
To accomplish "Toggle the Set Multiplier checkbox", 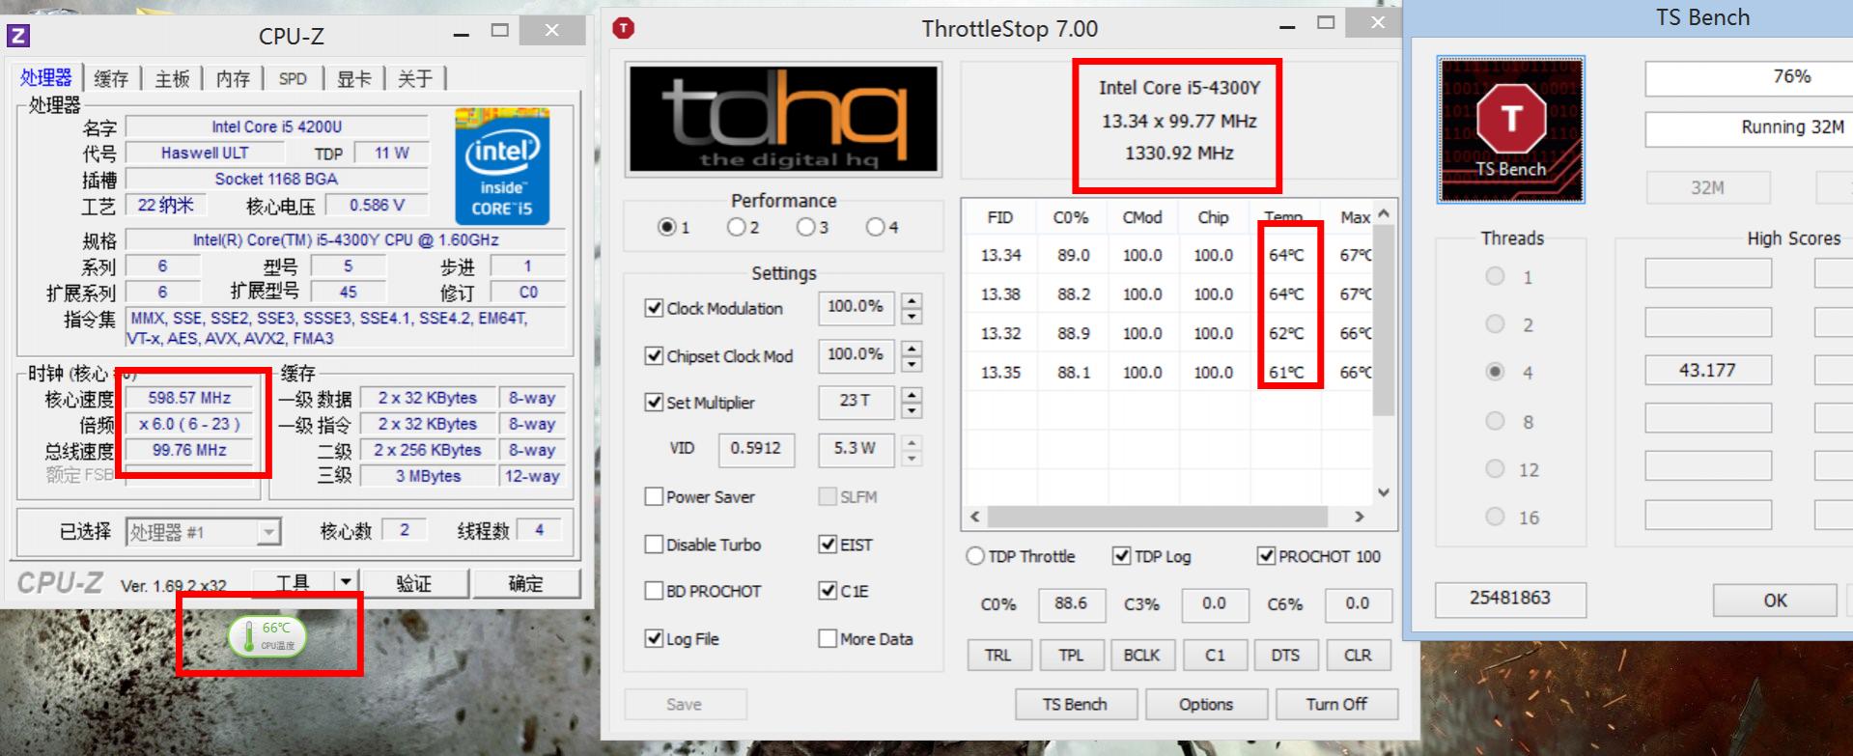I will pyautogui.click(x=654, y=403).
